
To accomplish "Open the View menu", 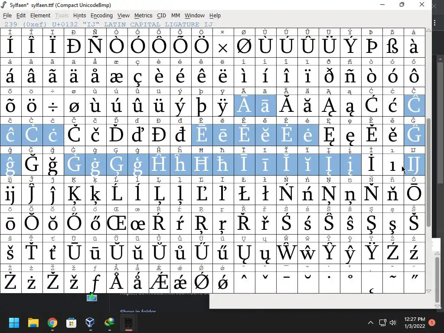I will (124, 16).
